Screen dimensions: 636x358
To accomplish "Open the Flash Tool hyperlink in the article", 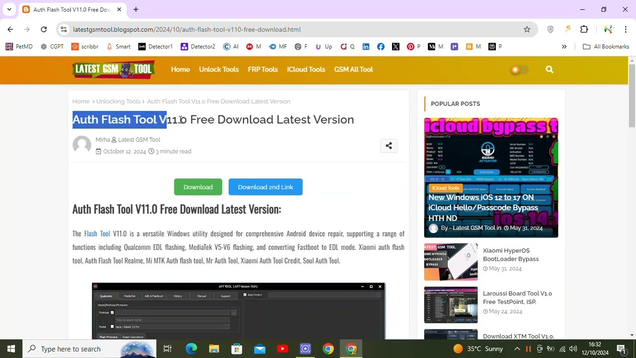I will 97,234.
